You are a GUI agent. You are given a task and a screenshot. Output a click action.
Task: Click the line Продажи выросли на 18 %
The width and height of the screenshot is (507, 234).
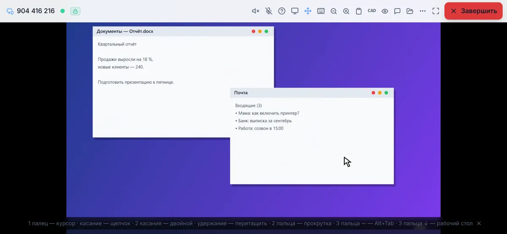[x=125, y=60]
